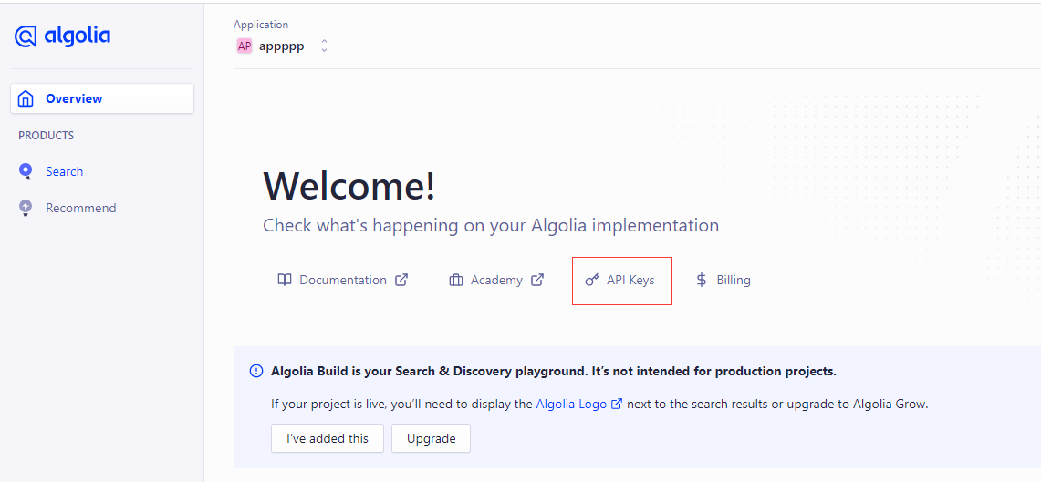Click the Upgrade button

click(431, 438)
